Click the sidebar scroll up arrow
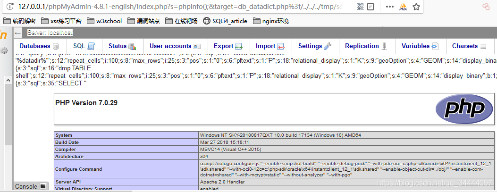497x192 pixels. [8, 81]
